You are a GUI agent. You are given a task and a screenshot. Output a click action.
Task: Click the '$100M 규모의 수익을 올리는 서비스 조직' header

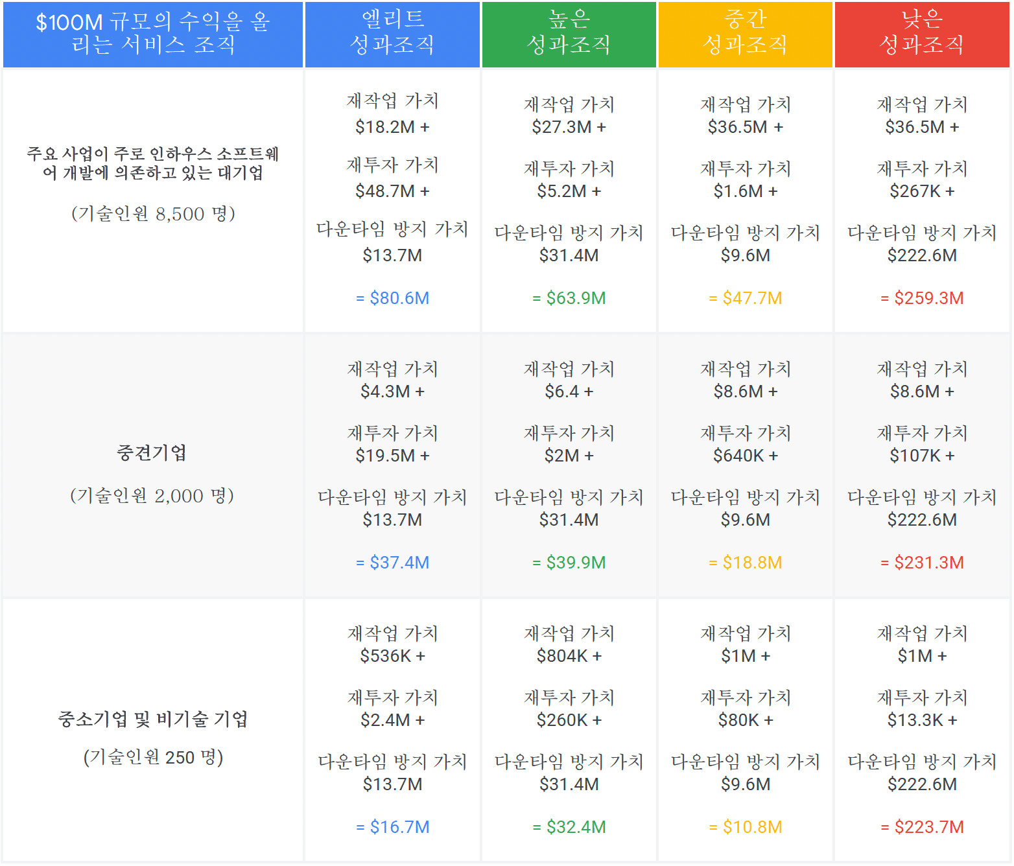click(153, 34)
